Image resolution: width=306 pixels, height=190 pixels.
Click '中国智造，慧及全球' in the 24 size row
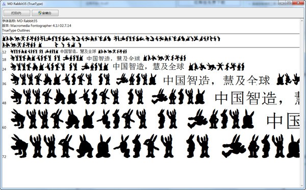tap(148, 66)
